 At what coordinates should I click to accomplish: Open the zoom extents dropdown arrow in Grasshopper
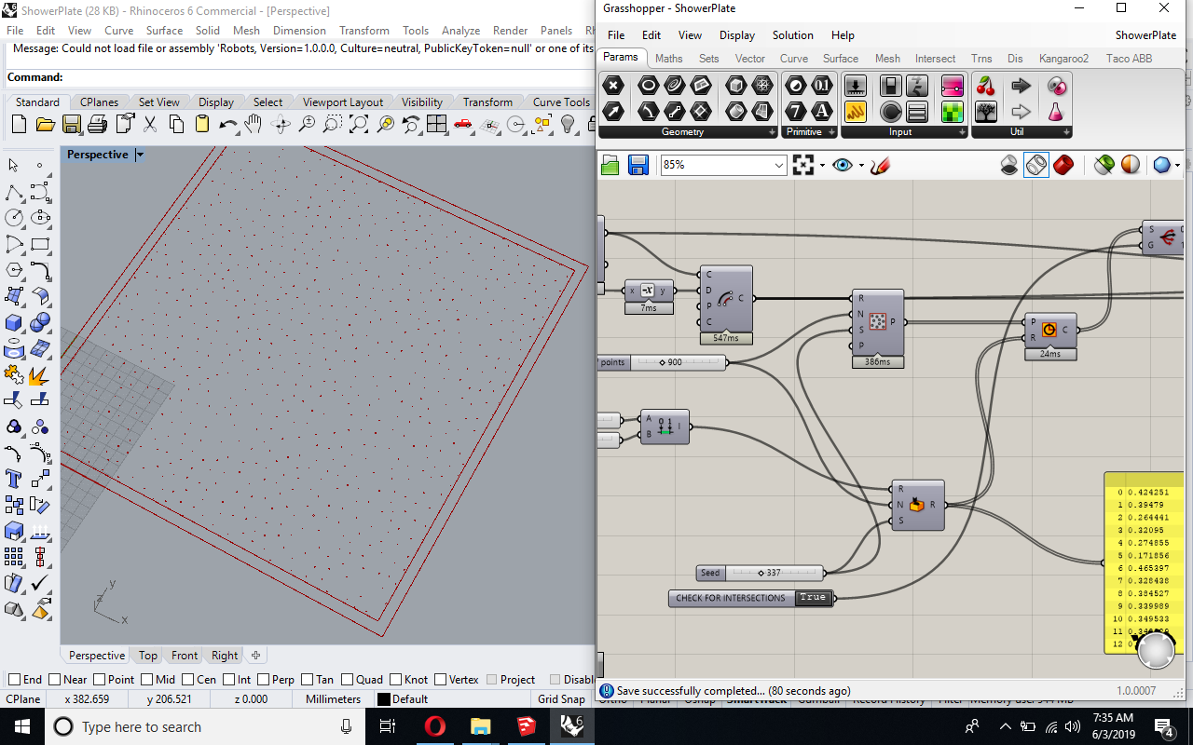coord(822,165)
